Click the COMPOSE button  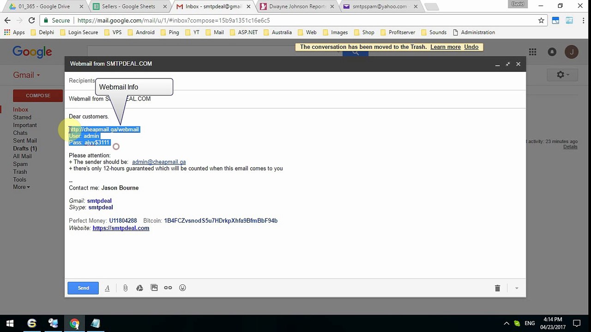38,95
